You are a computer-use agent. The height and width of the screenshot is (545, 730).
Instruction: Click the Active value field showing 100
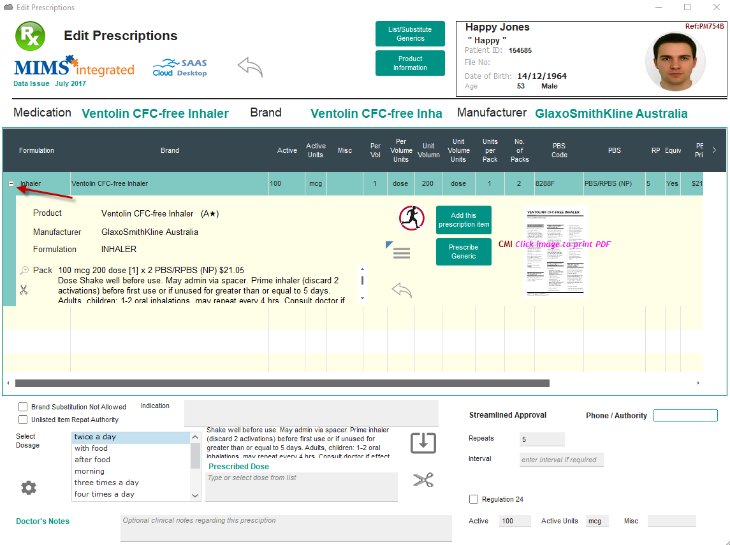pos(515,521)
